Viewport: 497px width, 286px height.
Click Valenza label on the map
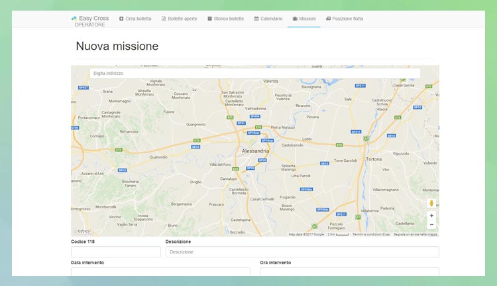(270, 81)
